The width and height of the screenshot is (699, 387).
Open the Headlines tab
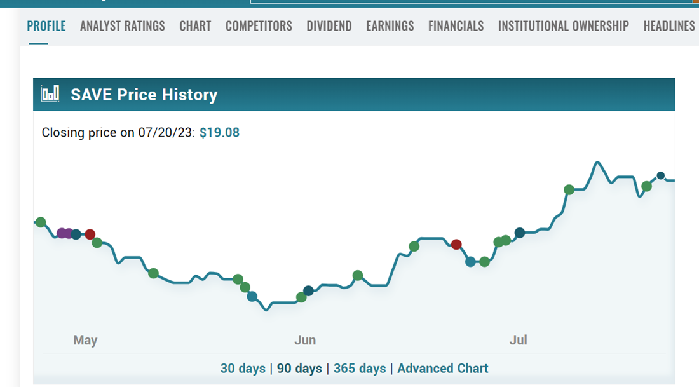[x=669, y=26]
